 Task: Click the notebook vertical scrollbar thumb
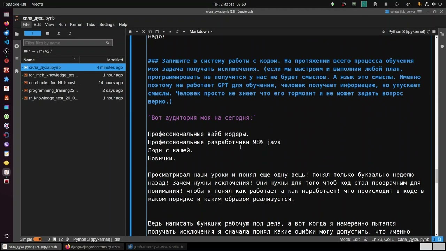coord(437,176)
